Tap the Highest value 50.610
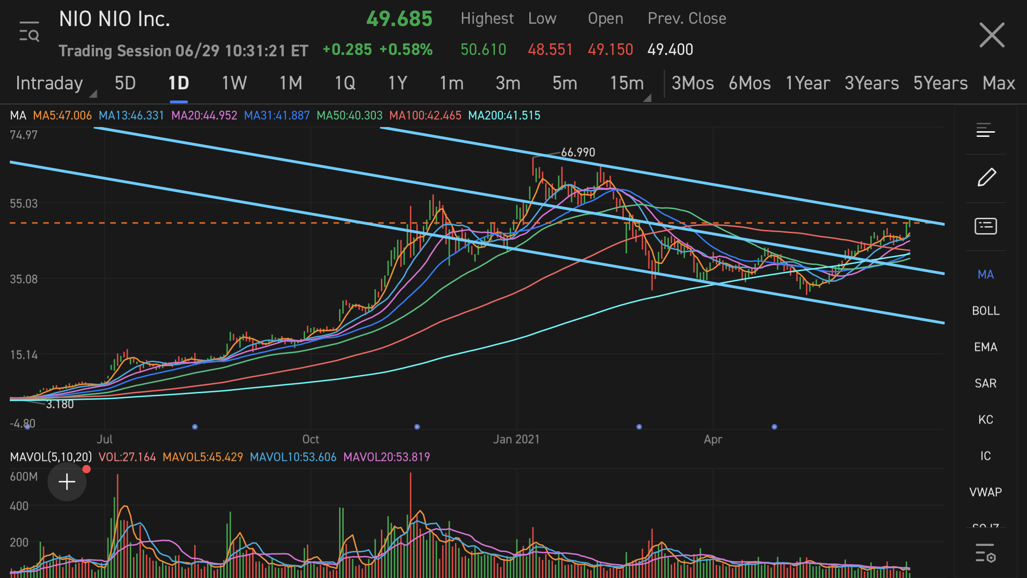 [483, 49]
